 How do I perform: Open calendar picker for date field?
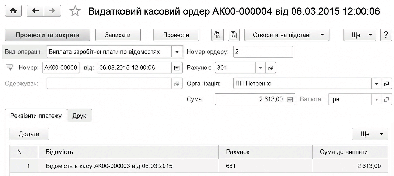click(176, 68)
